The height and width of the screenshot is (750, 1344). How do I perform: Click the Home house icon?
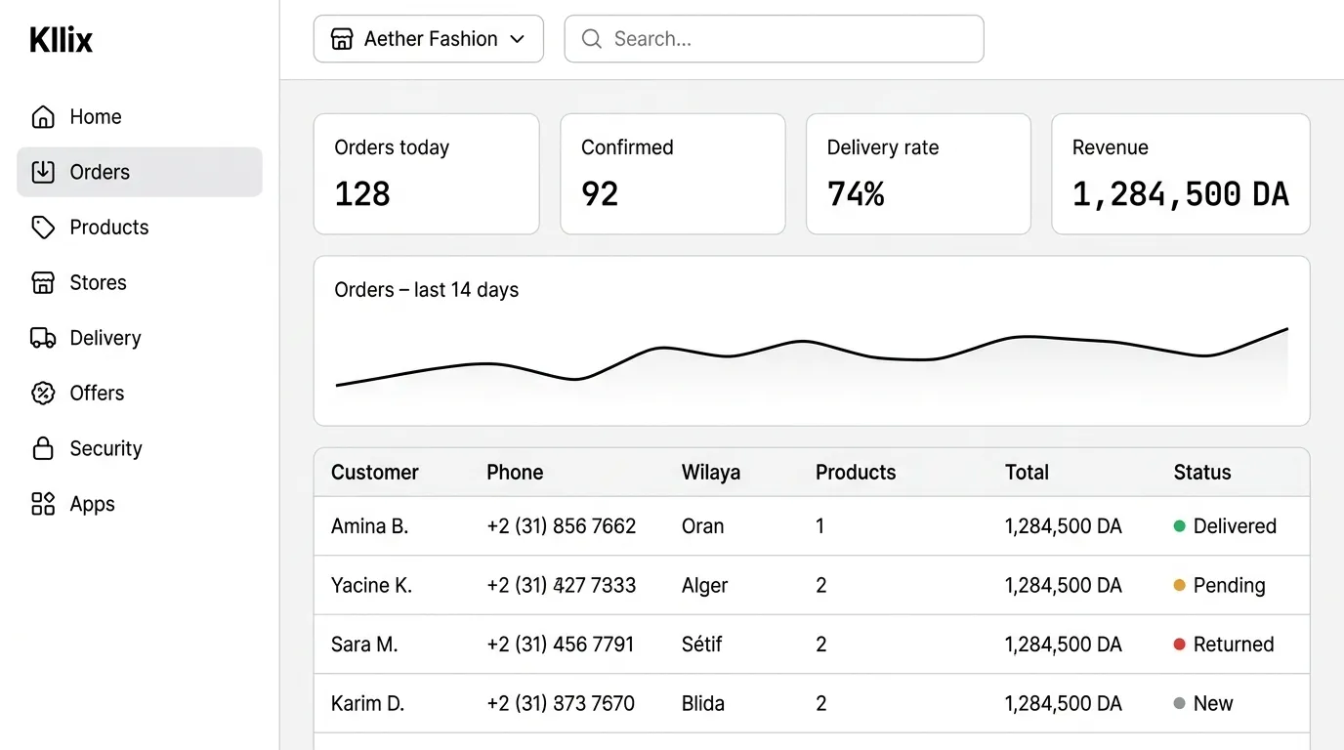[43, 117]
